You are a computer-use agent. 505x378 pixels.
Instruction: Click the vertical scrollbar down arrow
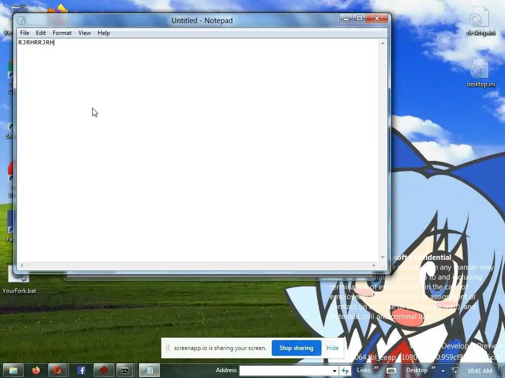tap(383, 257)
